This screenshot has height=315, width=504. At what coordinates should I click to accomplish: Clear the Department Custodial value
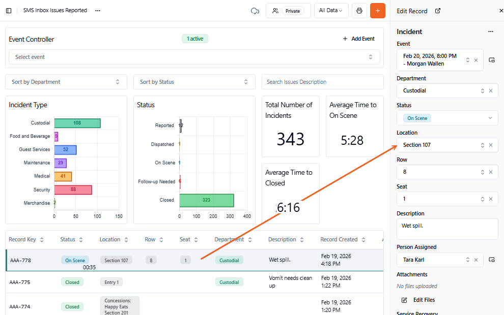(491, 91)
